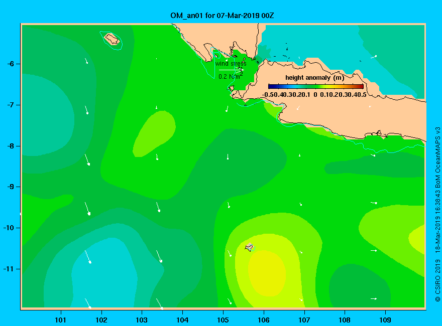
Task: Click the map title OM_an01 for 07-Mar-2019 00Z
Action: [222, 16]
